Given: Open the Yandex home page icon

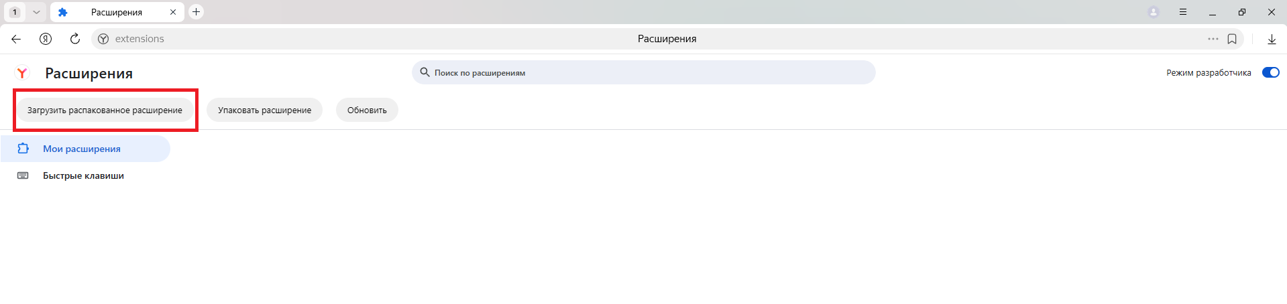Looking at the screenshot, I should 46,39.
